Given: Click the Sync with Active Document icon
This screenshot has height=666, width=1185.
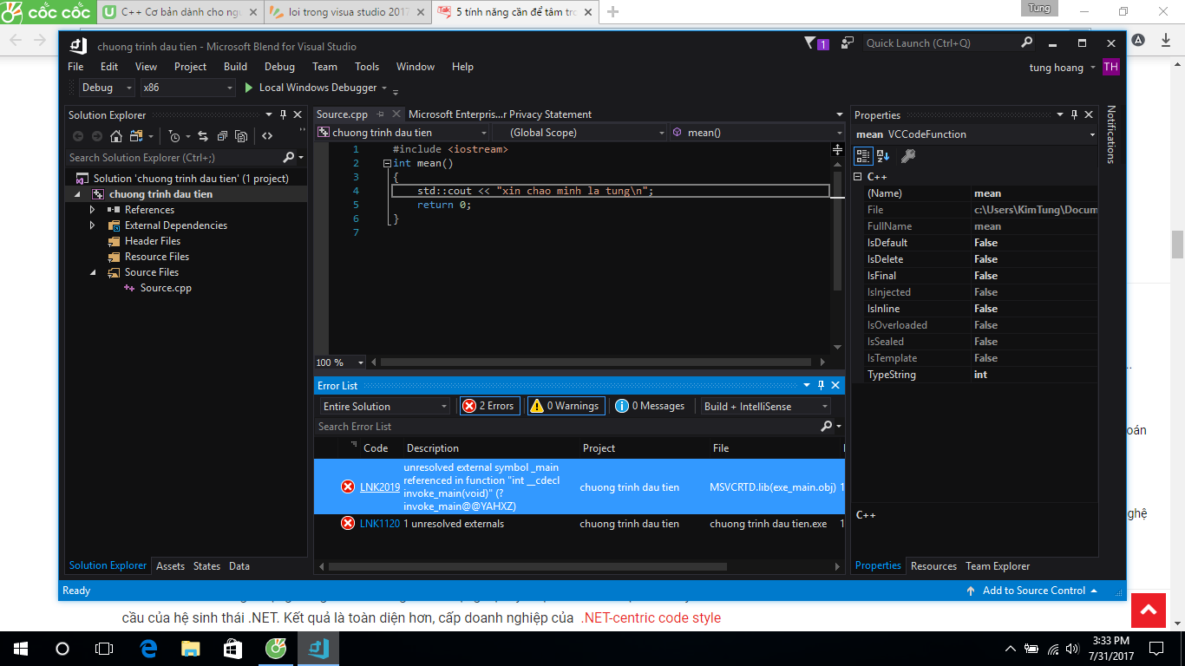Looking at the screenshot, I should coord(203,136).
